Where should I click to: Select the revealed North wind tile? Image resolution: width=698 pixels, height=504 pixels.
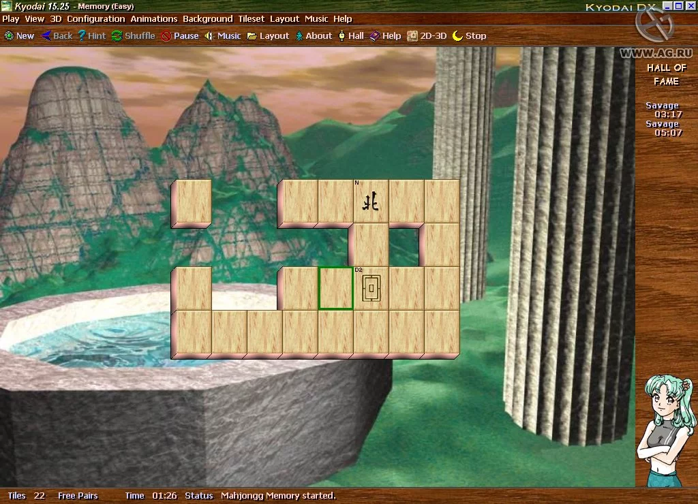371,201
